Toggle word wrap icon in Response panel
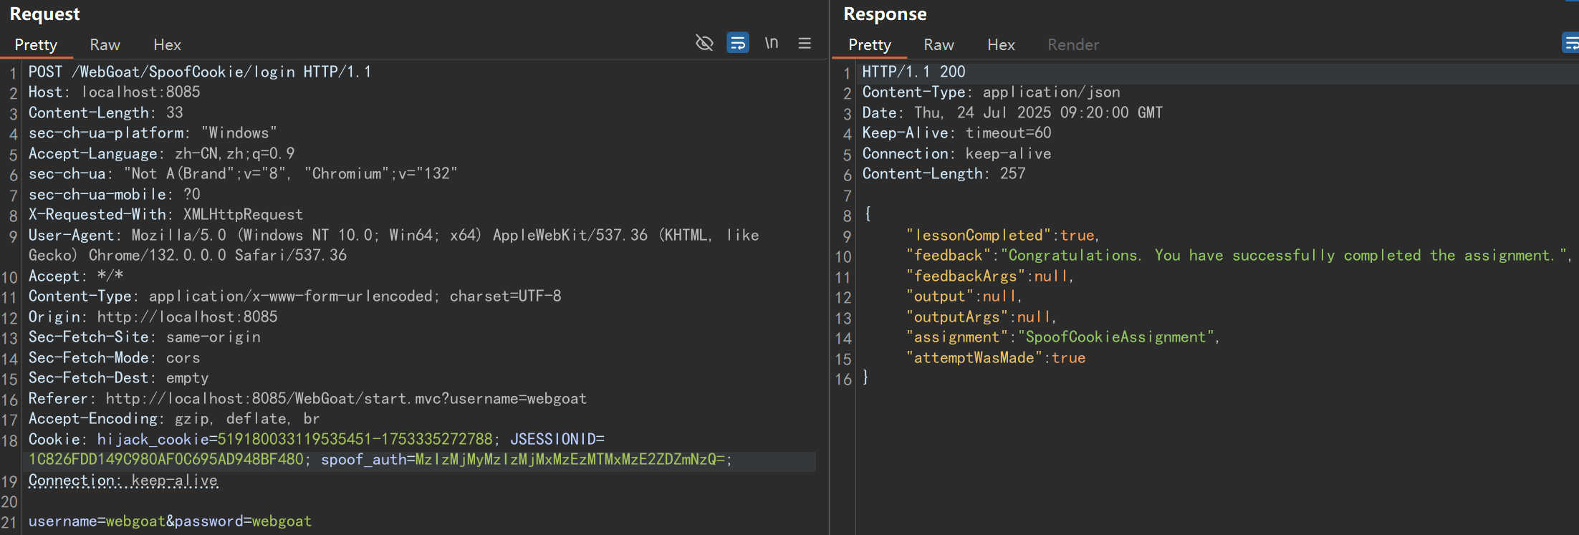Image resolution: width=1579 pixels, height=535 pixels. (x=1570, y=43)
